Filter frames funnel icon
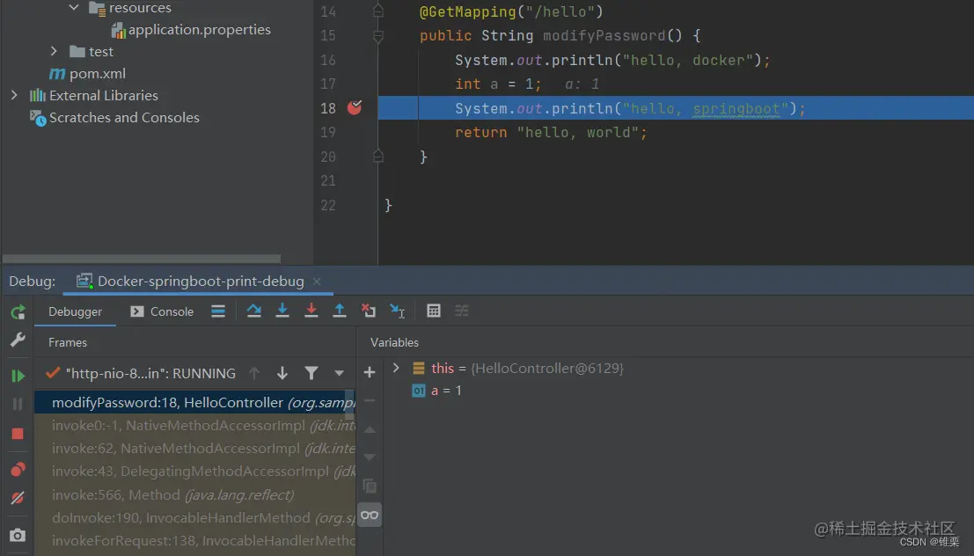The height and width of the screenshot is (556, 974). pyautogui.click(x=311, y=373)
